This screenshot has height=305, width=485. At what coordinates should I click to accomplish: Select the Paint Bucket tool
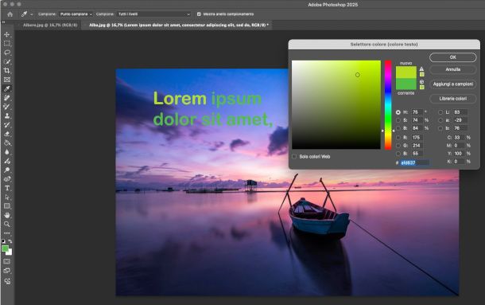pos(7,143)
